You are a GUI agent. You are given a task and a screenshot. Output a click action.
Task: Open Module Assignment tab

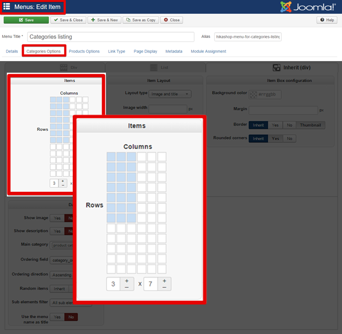click(208, 51)
